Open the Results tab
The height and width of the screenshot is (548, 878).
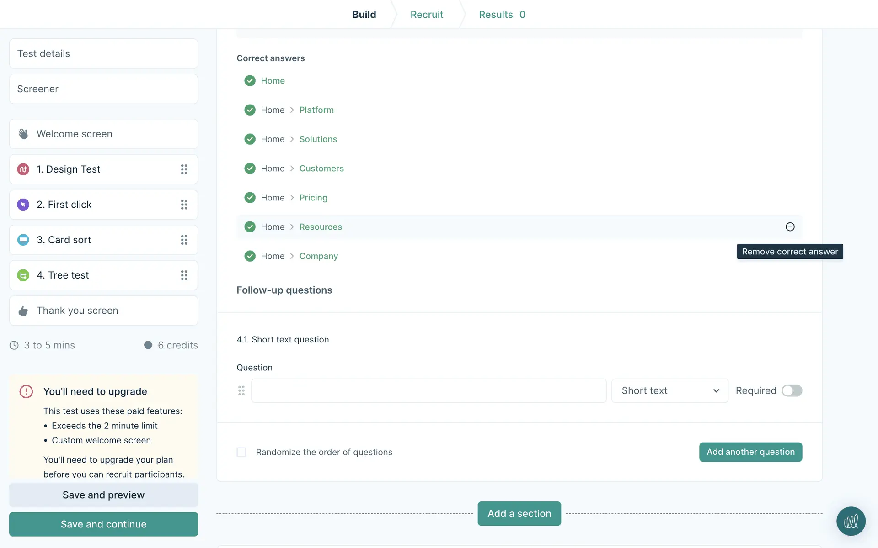[502, 15]
